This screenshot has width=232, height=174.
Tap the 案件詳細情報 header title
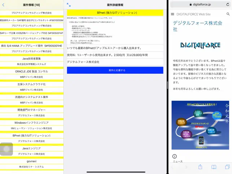pyautogui.click(x=115, y=5)
